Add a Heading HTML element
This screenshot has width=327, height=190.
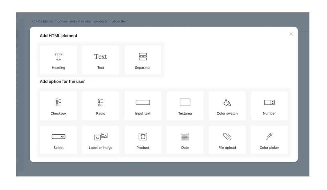point(58,60)
